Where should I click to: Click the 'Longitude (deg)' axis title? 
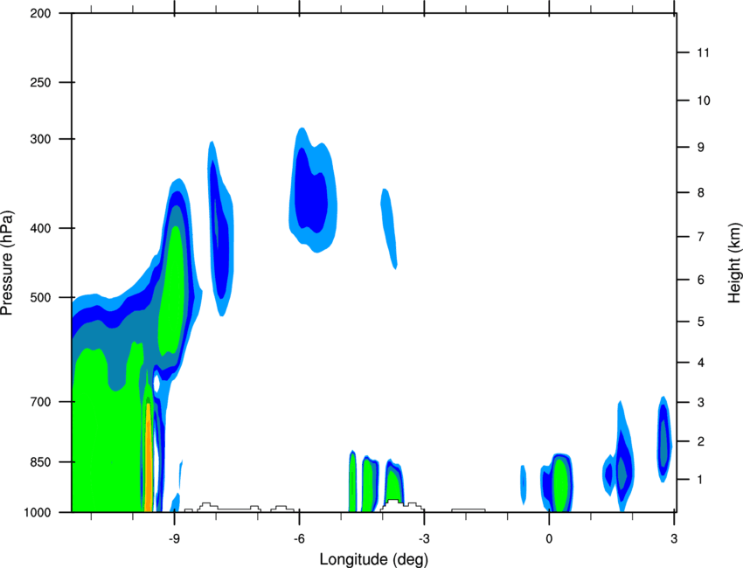[x=374, y=559]
